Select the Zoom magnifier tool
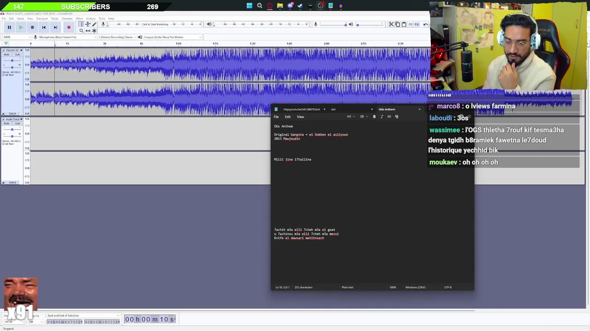 coord(82,31)
